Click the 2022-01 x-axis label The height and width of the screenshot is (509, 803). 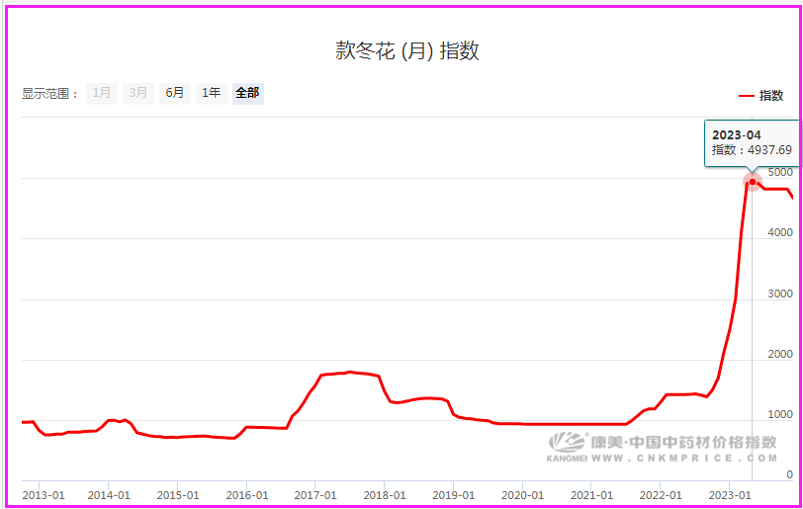pyautogui.click(x=661, y=495)
